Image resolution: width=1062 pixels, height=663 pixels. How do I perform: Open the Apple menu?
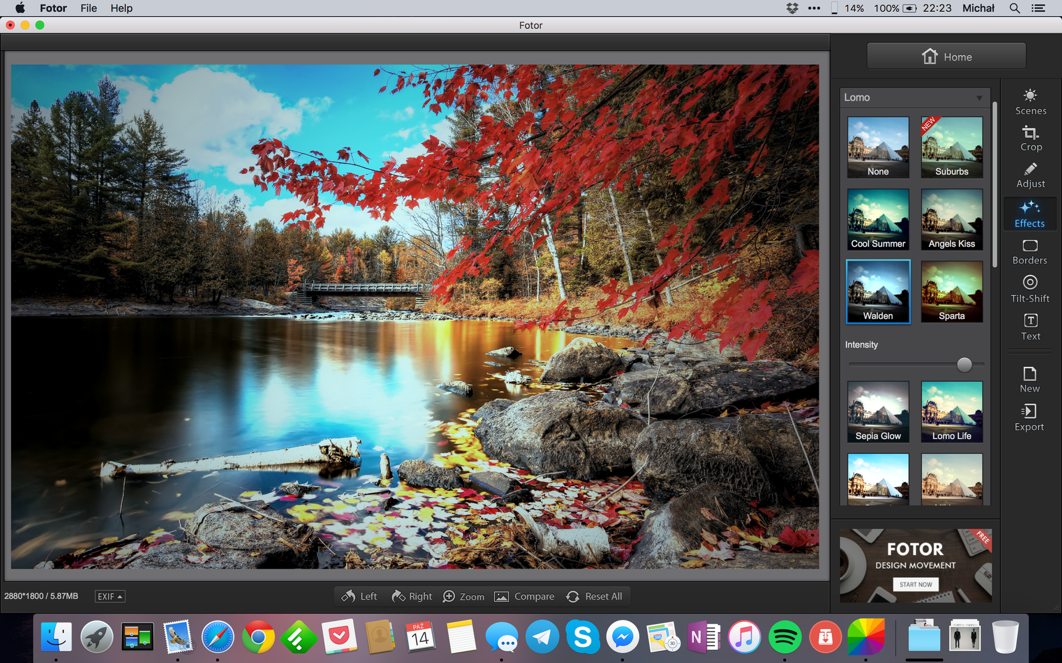pyautogui.click(x=20, y=8)
